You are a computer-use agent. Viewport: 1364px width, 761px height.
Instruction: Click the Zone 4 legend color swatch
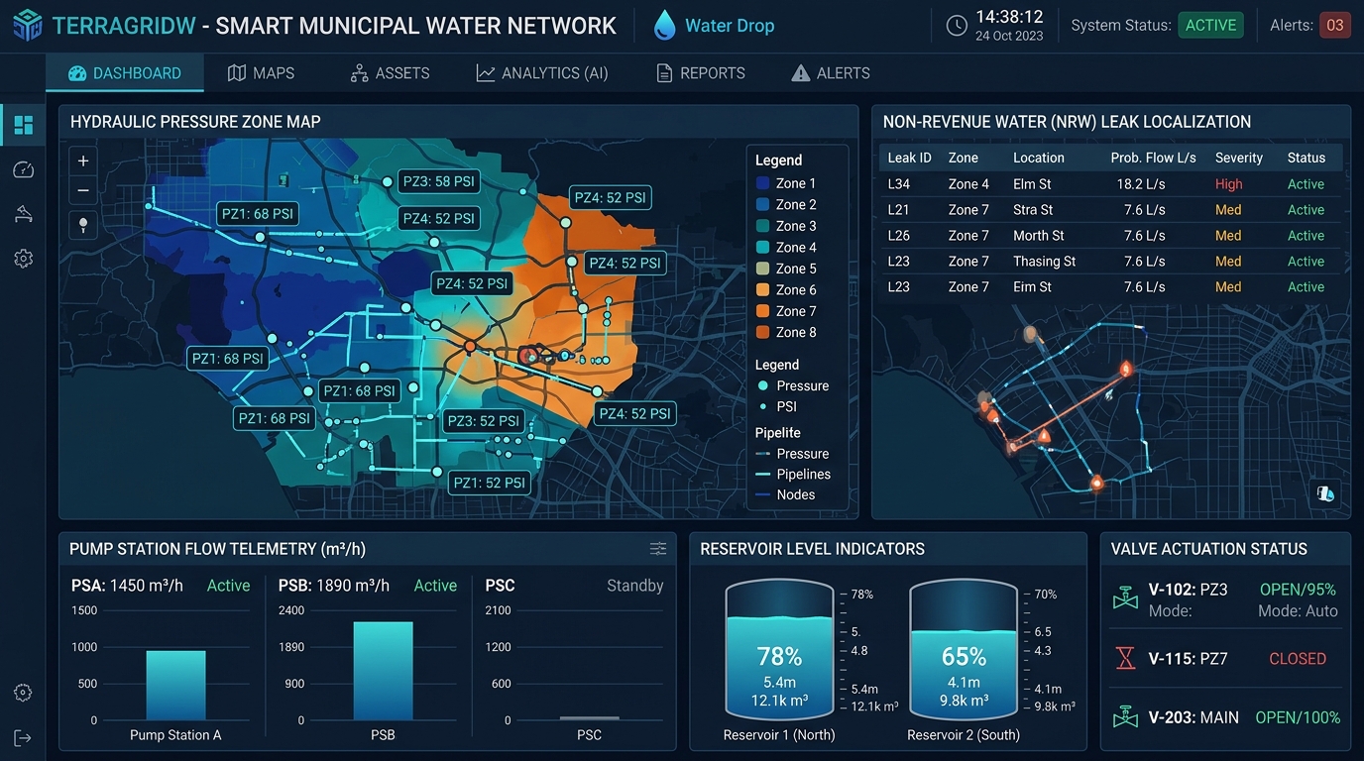pyautogui.click(x=762, y=248)
